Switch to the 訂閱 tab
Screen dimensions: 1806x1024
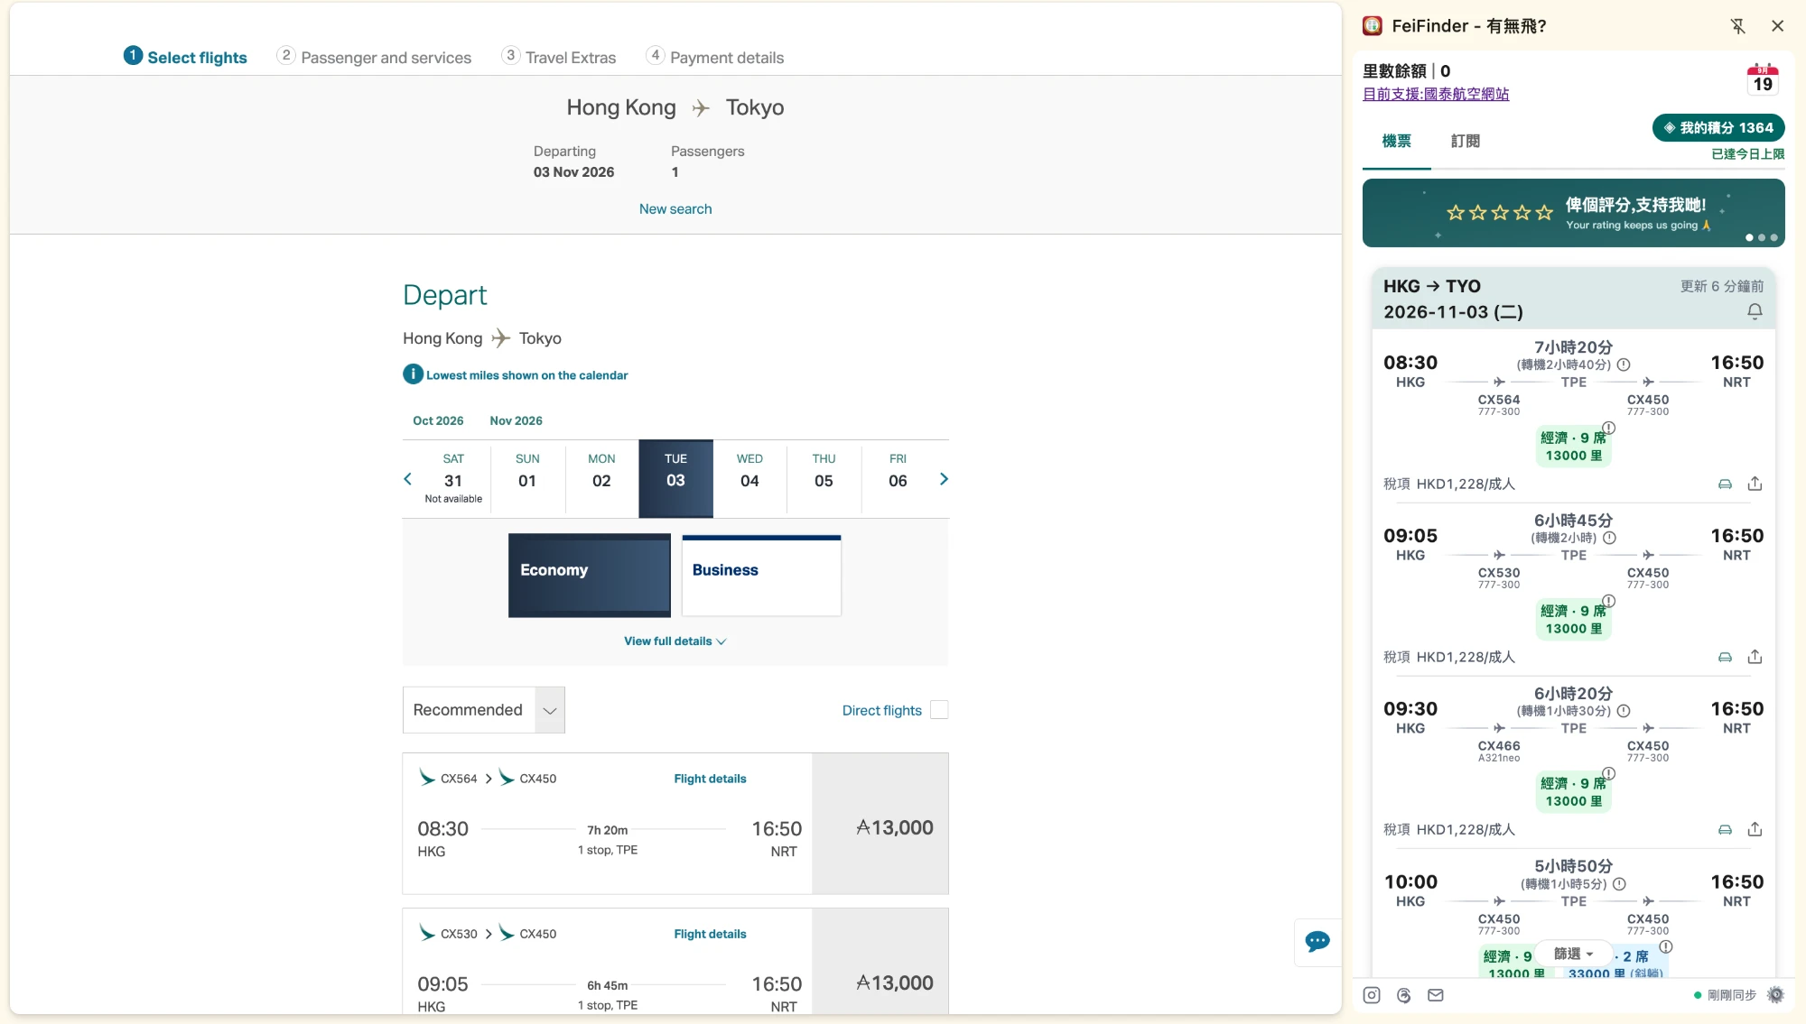click(1466, 142)
